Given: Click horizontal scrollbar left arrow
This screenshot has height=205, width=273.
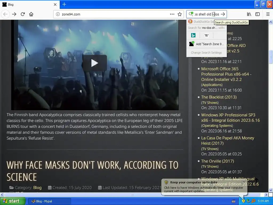Looking at the screenshot, I should click(2, 195).
